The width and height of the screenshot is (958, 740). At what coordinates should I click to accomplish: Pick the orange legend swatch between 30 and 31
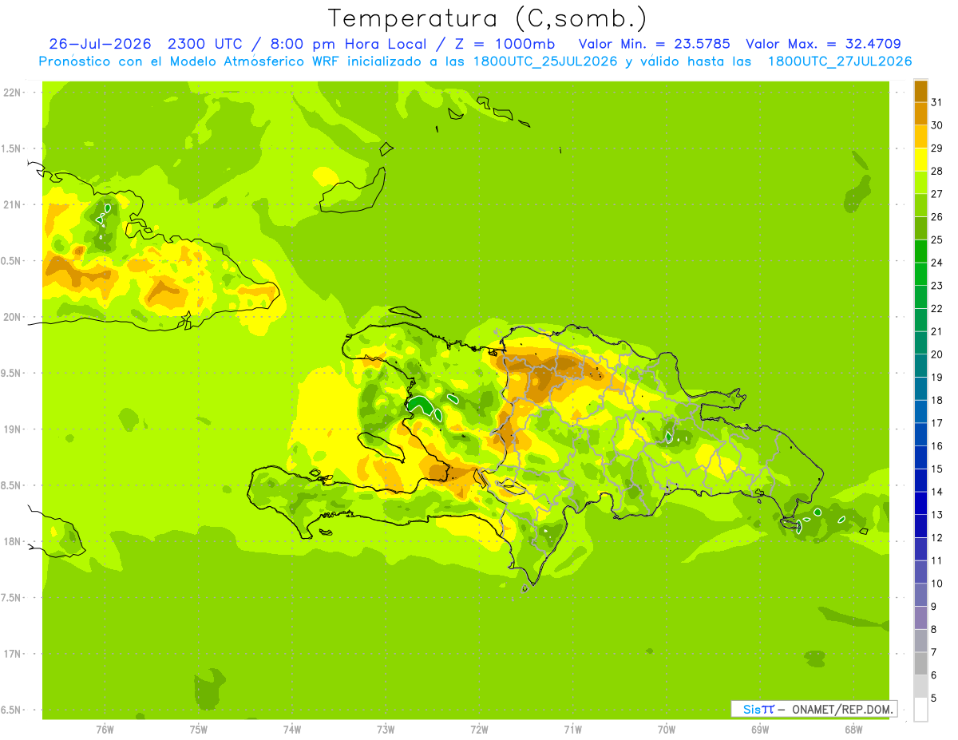(920, 113)
